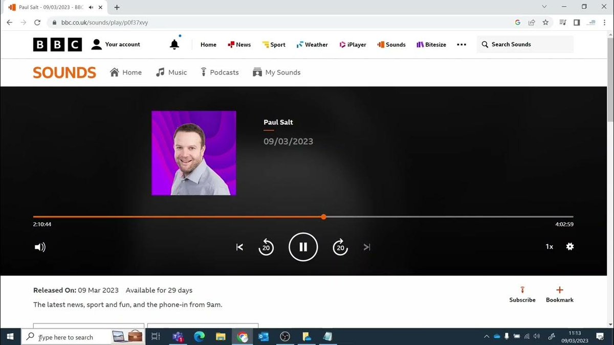Reload the page
Image resolution: width=614 pixels, height=345 pixels.
pyautogui.click(x=37, y=22)
